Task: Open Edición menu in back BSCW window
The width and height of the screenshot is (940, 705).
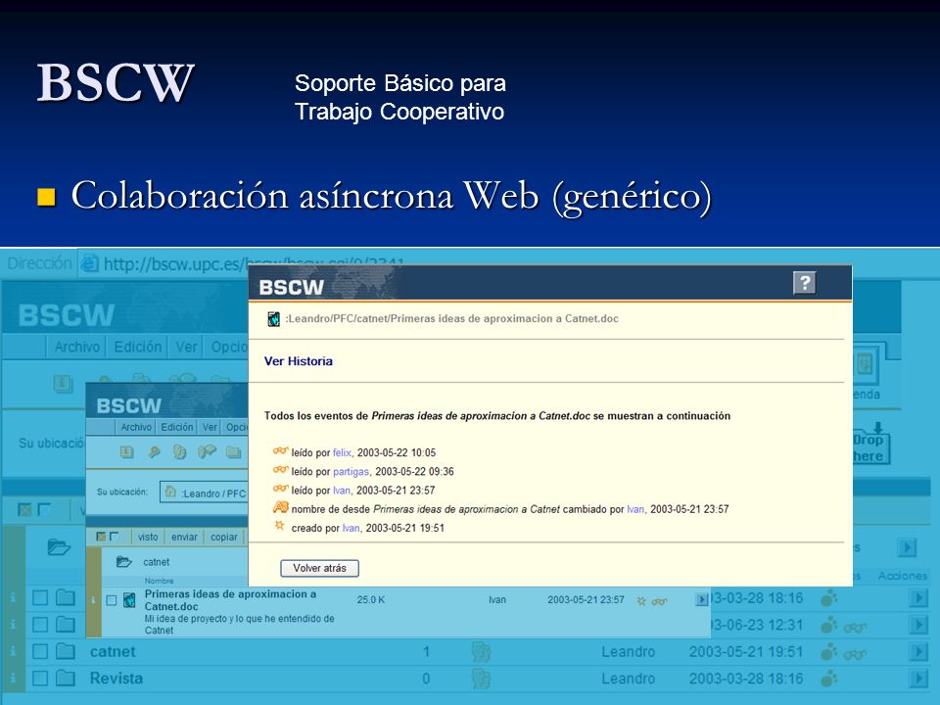Action: [x=138, y=347]
